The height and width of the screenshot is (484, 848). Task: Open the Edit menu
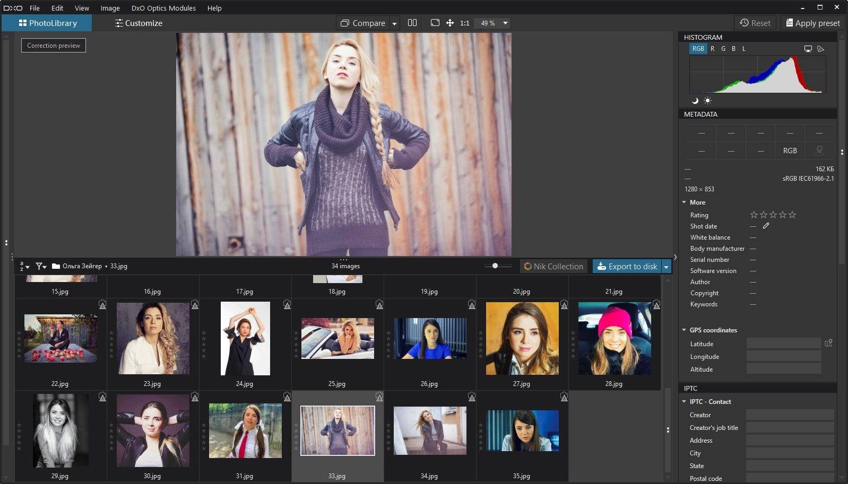(57, 8)
